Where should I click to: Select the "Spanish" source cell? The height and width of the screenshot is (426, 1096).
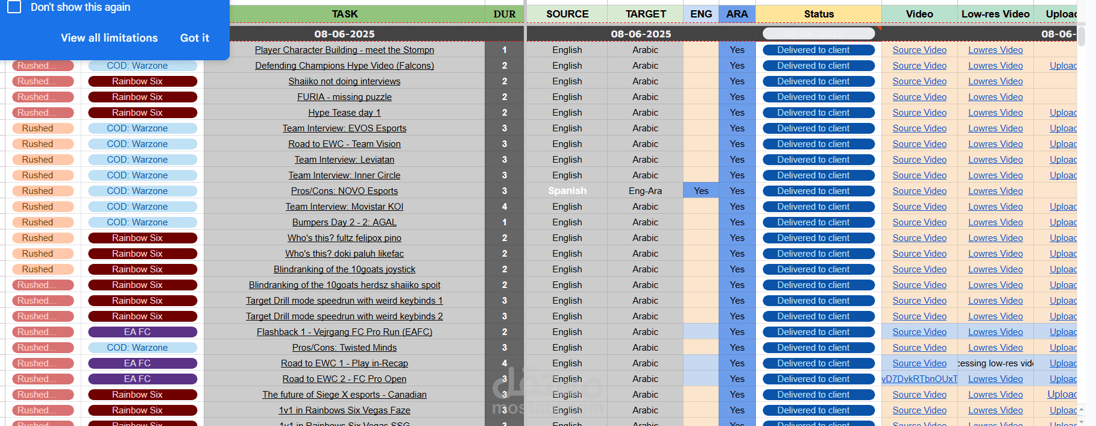(x=567, y=191)
